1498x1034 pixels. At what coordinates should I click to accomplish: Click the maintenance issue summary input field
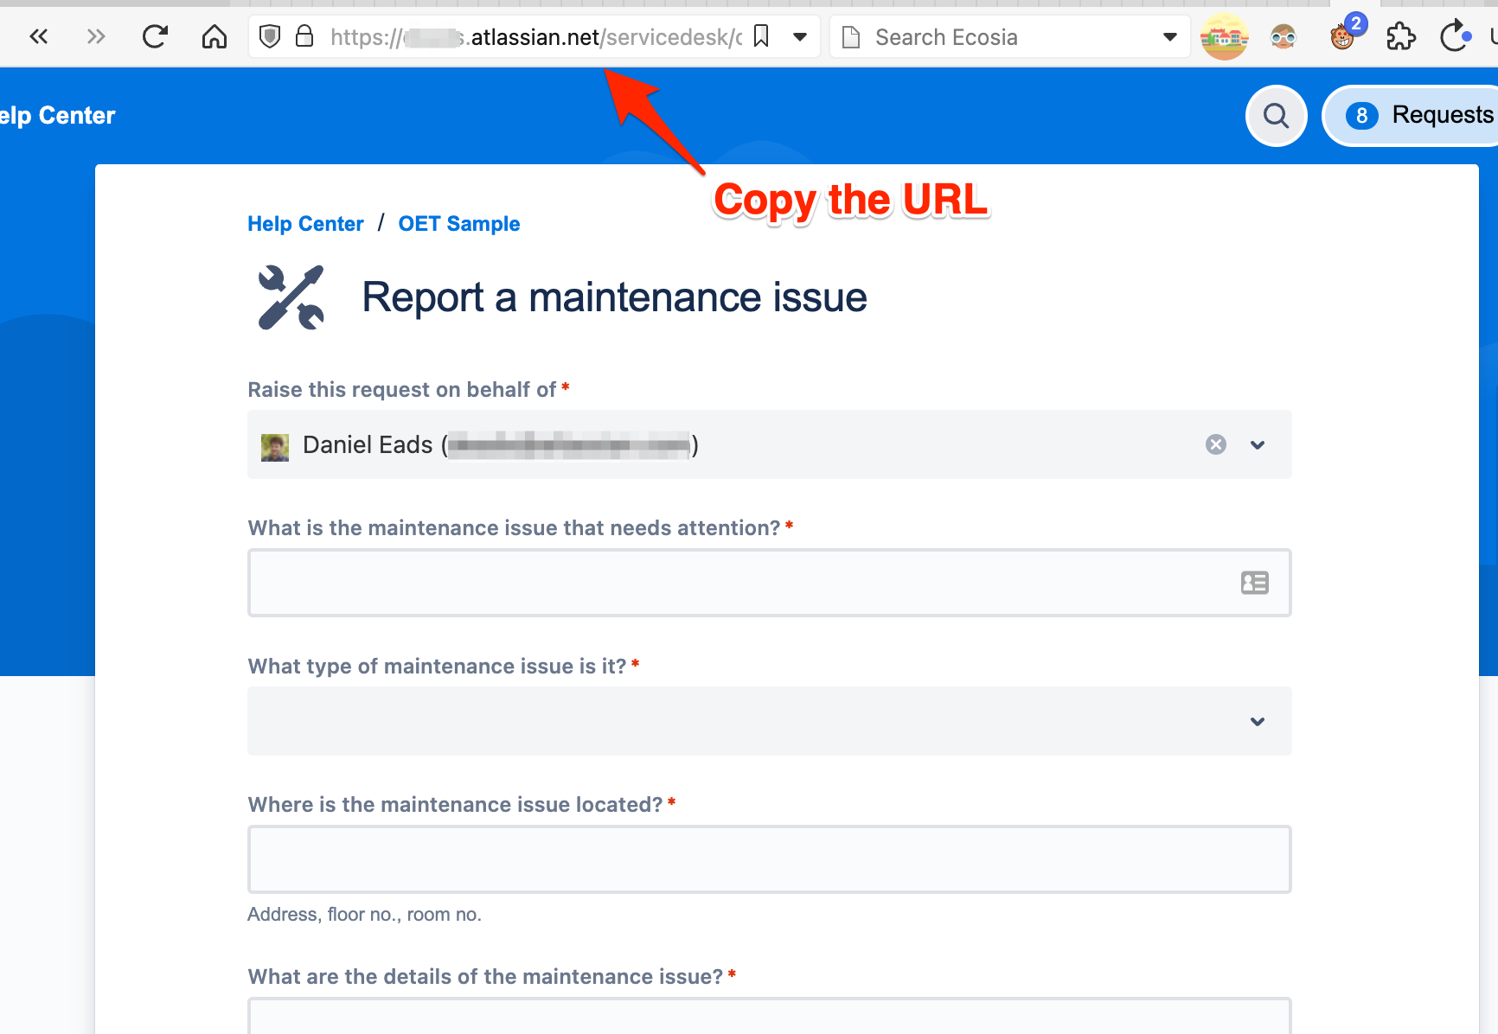pos(770,583)
